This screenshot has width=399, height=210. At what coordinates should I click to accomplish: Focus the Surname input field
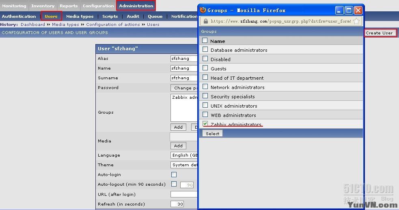(x=184, y=78)
